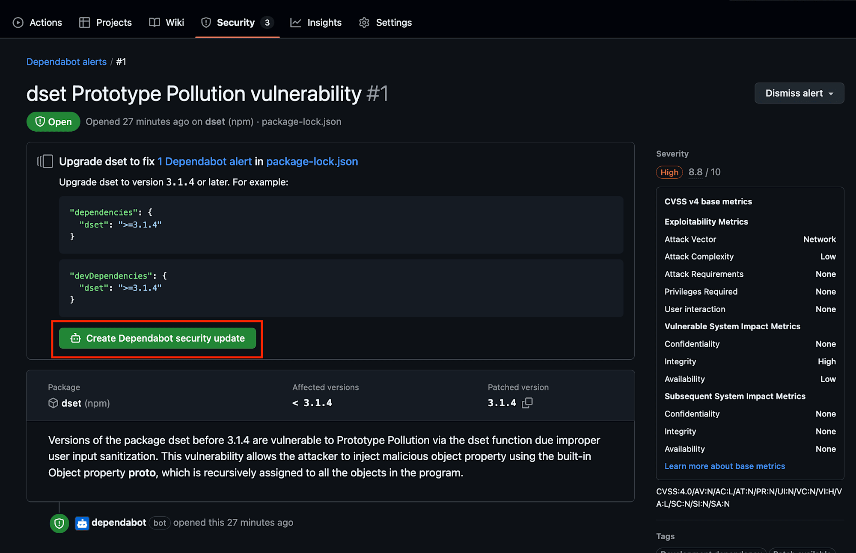Click the Settings gear icon

pos(364,23)
